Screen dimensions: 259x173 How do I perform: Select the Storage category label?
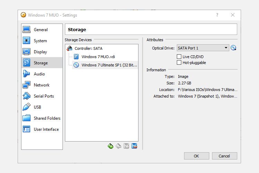click(x=41, y=63)
